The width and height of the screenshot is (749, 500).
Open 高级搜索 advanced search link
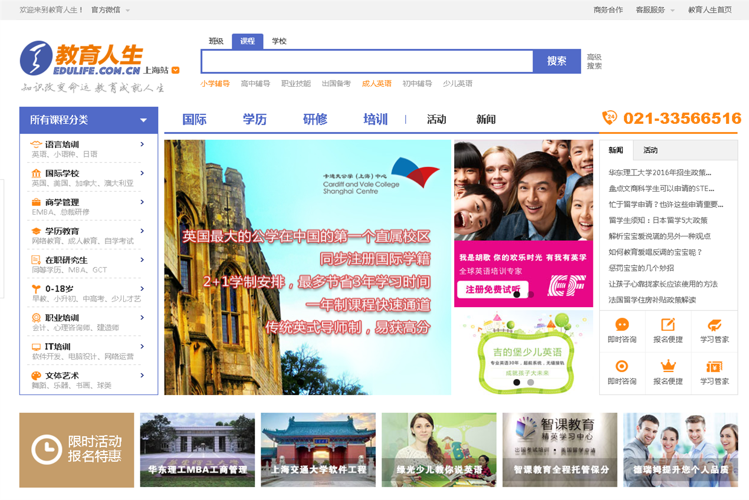point(594,61)
